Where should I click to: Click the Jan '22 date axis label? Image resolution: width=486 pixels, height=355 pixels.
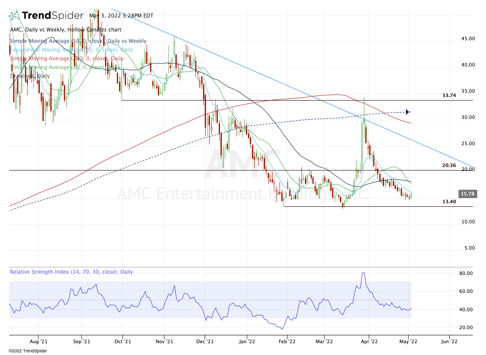click(247, 341)
